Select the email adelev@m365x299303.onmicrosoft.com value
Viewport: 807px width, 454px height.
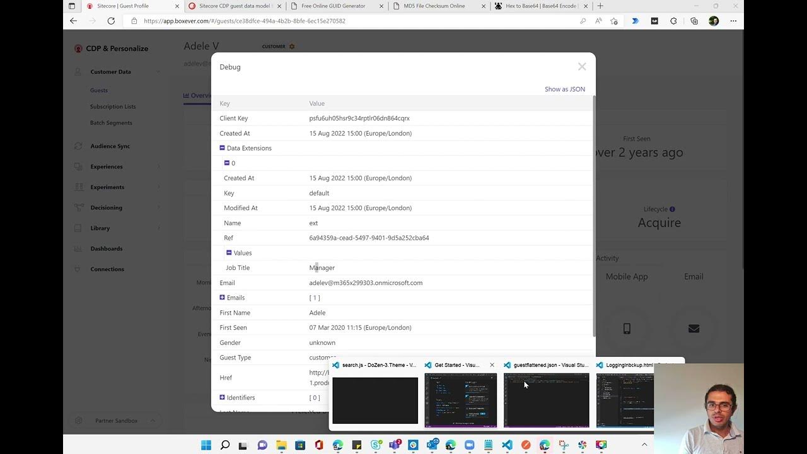366,282
